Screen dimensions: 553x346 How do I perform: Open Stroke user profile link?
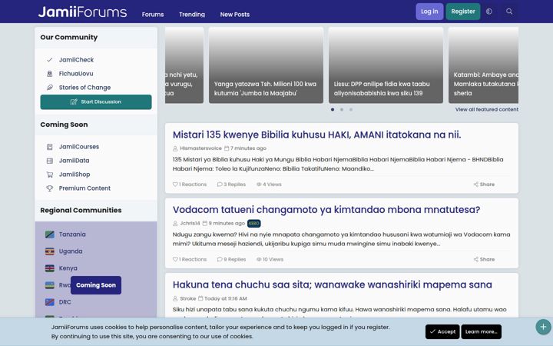click(x=187, y=298)
